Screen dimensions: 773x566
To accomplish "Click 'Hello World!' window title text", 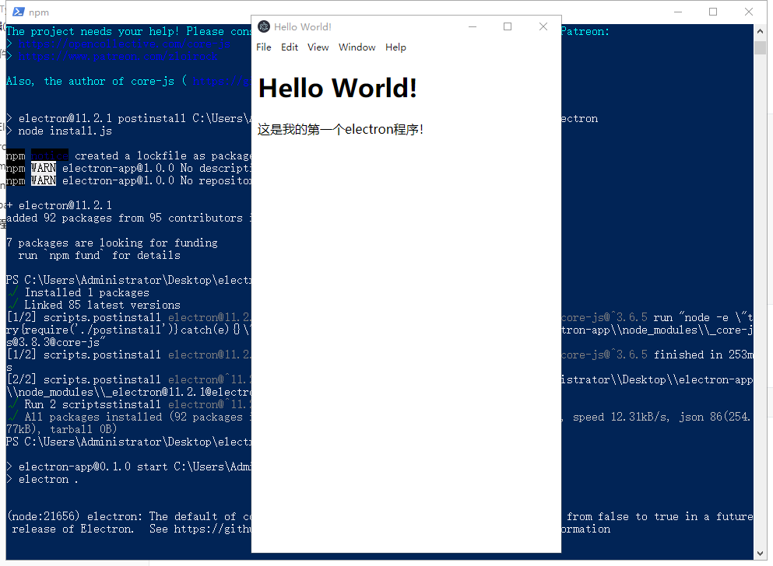I will pos(303,27).
